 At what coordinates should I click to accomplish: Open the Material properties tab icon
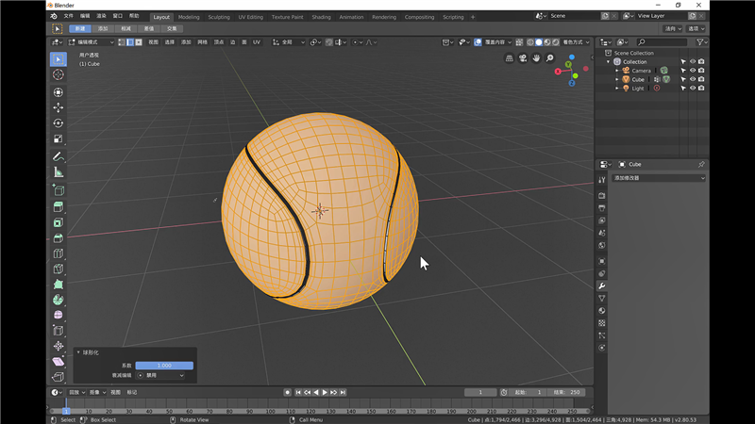click(602, 311)
